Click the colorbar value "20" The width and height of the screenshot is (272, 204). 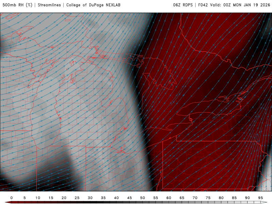coord(64,198)
